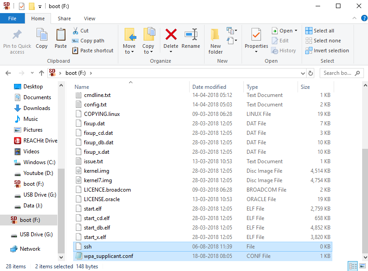Click the Rename ribbon icon
The width and height of the screenshot is (368, 271).
click(191, 34)
